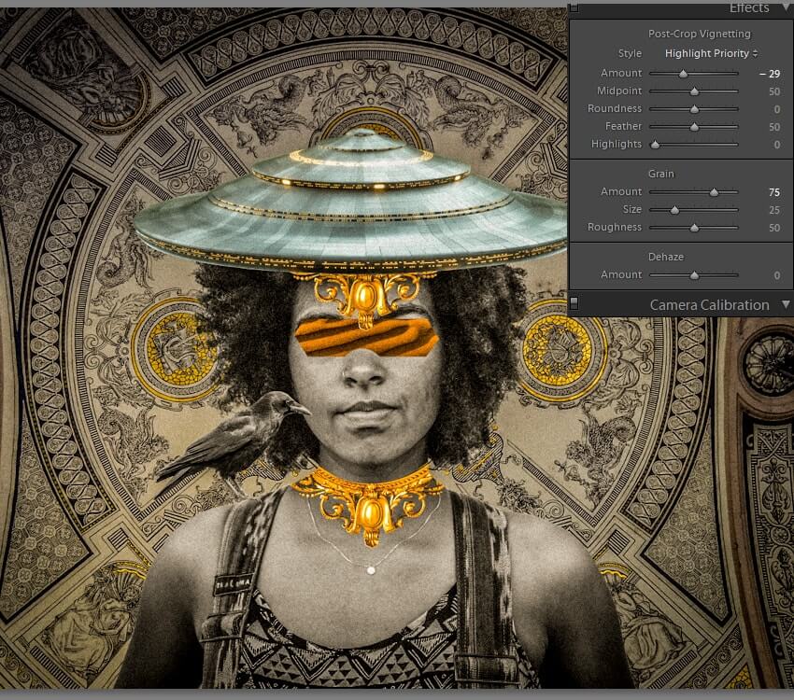The width and height of the screenshot is (794, 700).
Task: Click the Effects panel title
Action: point(749,7)
